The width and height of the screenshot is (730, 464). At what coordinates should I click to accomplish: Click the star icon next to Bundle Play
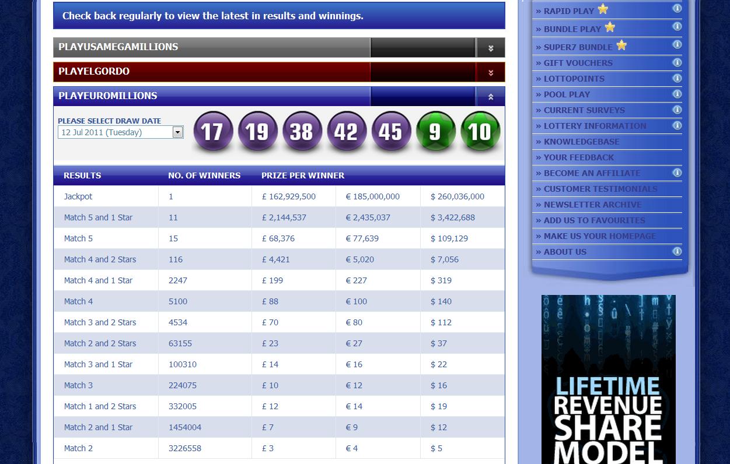tap(610, 27)
